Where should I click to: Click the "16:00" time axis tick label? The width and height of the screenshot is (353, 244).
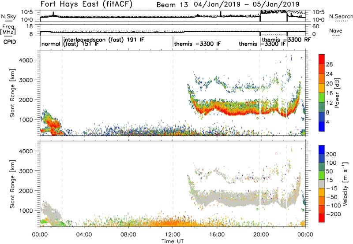[217, 235]
